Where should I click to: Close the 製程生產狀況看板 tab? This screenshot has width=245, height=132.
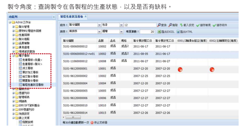(x=86, y=16)
